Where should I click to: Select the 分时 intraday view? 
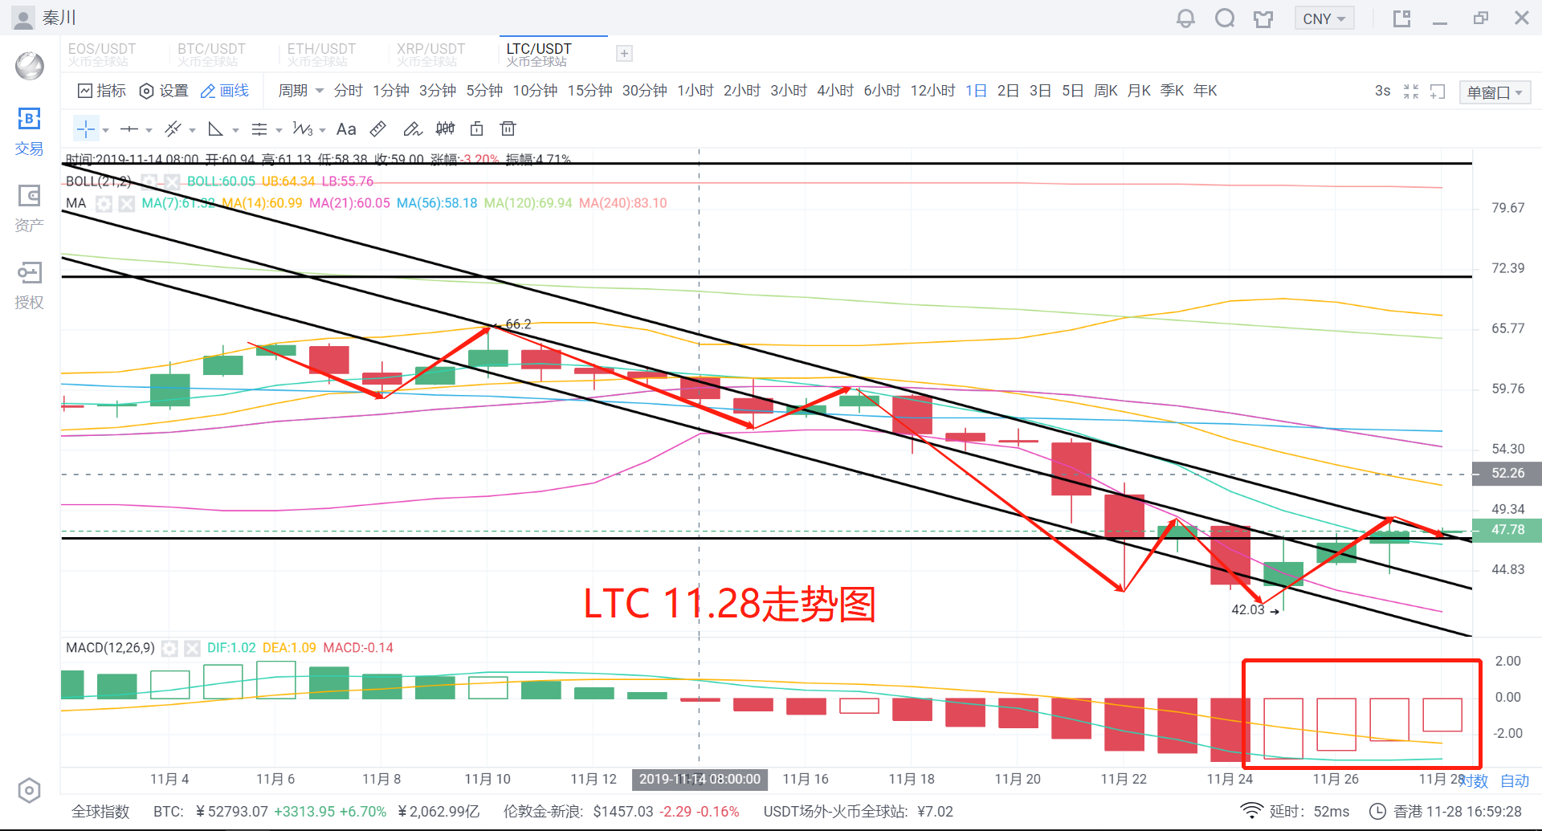[348, 91]
